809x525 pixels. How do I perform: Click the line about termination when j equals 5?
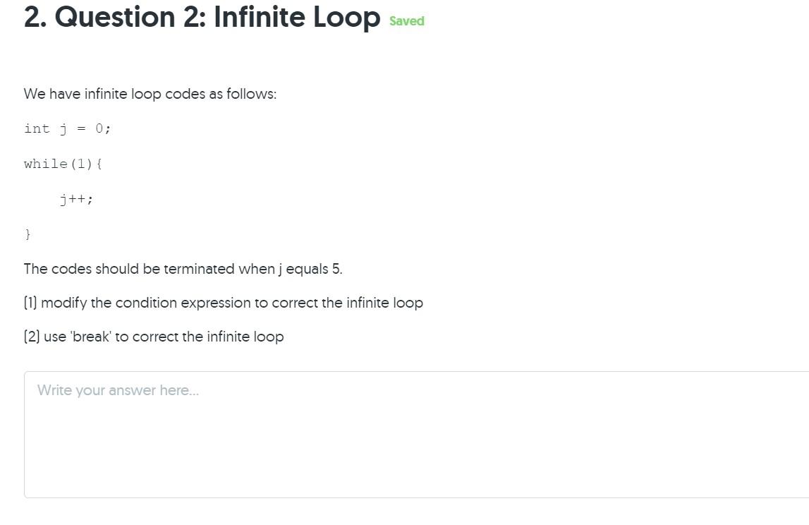pyautogui.click(x=183, y=269)
